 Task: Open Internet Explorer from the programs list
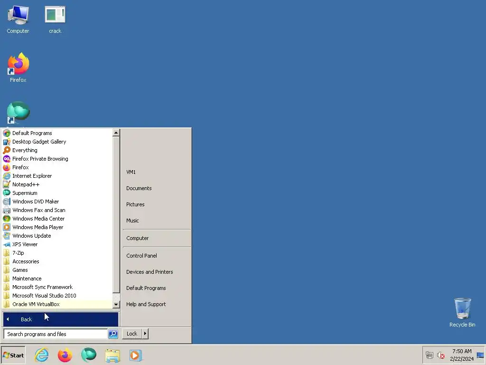(x=57, y=176)
